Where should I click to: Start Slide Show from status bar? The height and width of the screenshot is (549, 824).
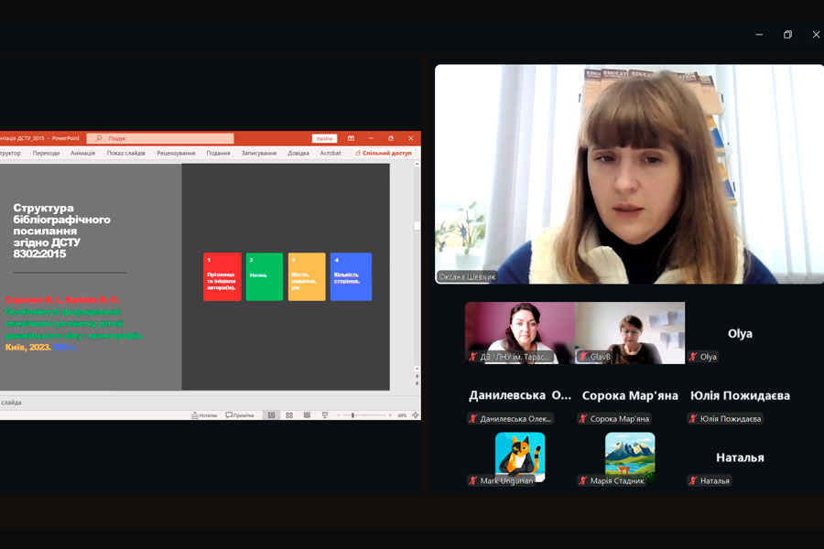pyautogui.click(x=325, y=415)
